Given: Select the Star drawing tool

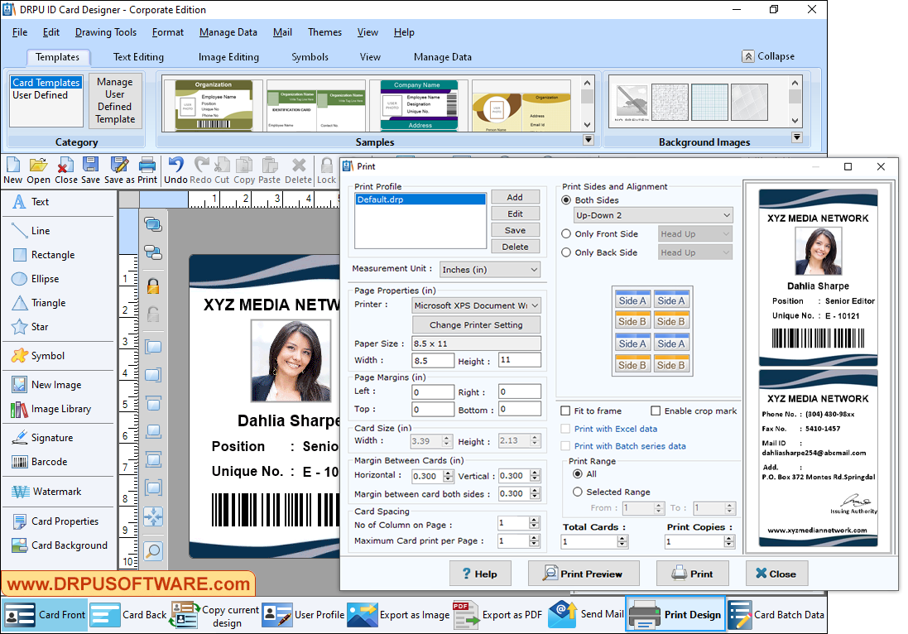Looking at the screenshot, I should pos(36,326).
